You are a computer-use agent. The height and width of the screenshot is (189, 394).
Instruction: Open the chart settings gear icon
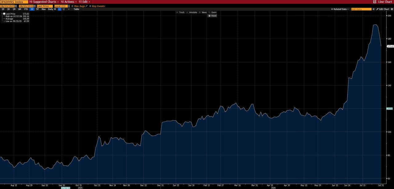[x=392, y=9]
